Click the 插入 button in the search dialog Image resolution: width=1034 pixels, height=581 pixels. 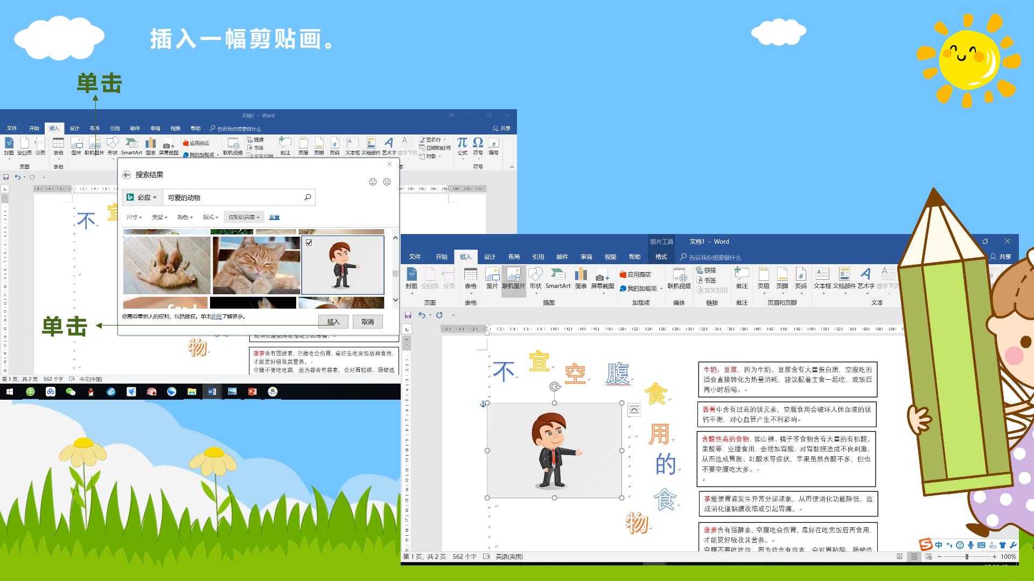pos(333,322)
